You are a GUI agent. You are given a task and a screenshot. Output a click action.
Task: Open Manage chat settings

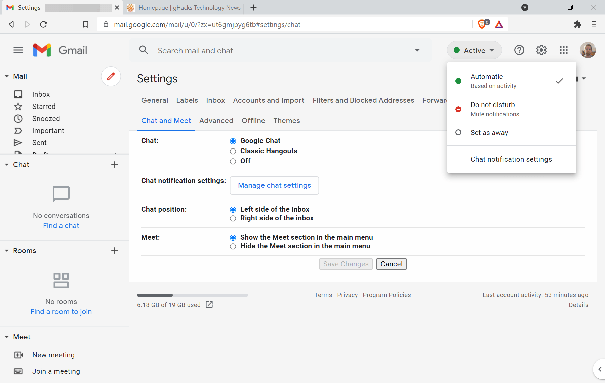(274, 185)
